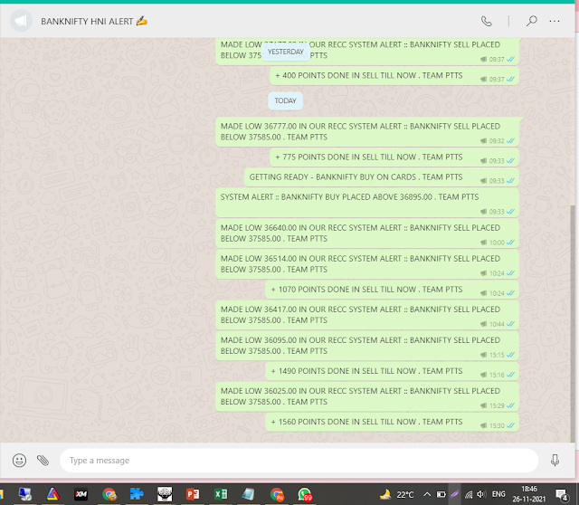The height and width of the screenshot is (505, 579).
Task: Open volume control in system tray
Action: coord(480,494)
